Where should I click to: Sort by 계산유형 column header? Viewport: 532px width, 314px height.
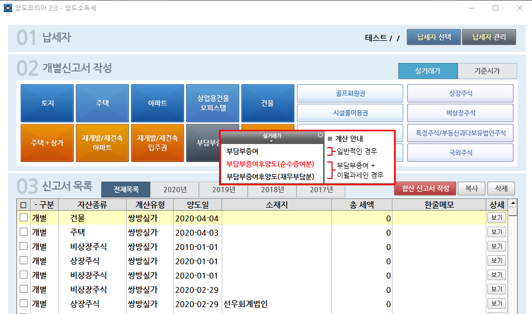point(150,205)
